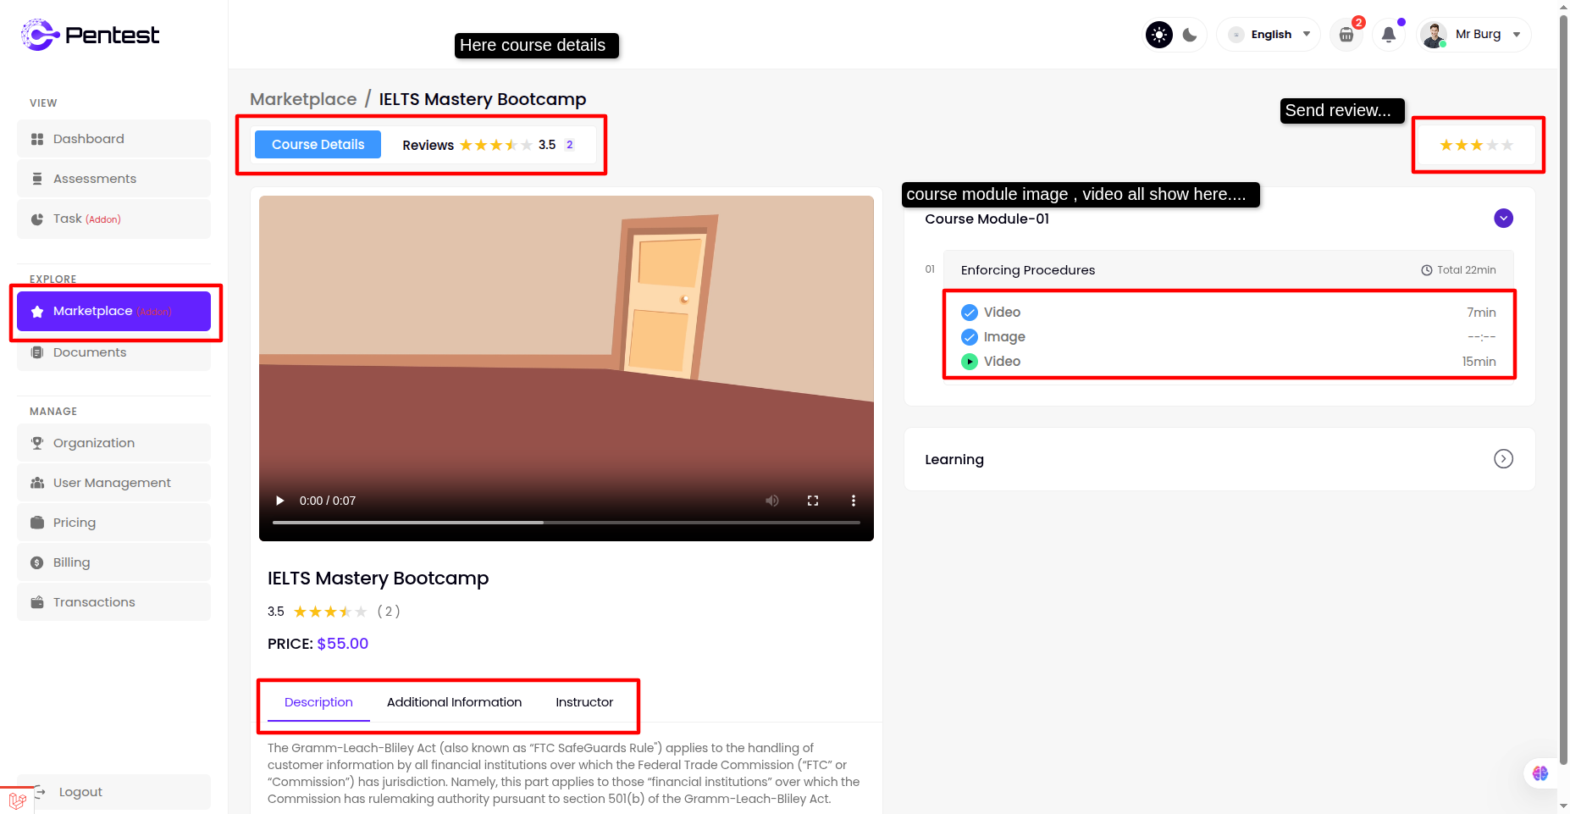Click the AI assistant brain icon
1570x814 pixels.
pyautogui.click(x=1540, y=773)
